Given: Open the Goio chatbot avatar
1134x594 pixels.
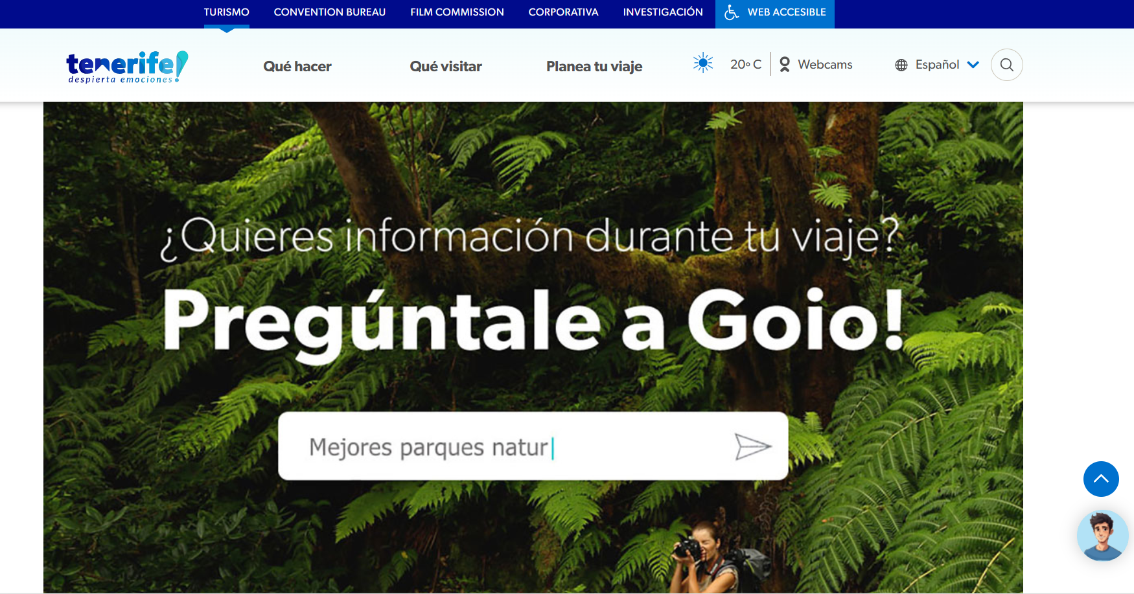Looking at the screenshot, I should (x=1102, y=536).
